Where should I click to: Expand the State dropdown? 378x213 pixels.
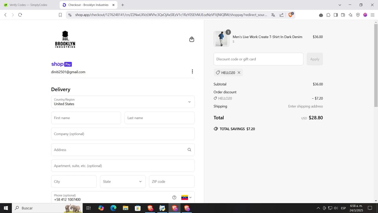pyautogui.click(x=123, y=181)
